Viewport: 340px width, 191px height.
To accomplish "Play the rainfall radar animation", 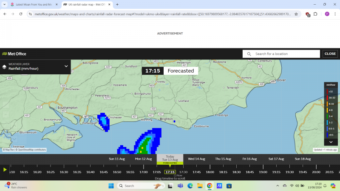I will 5,170.
